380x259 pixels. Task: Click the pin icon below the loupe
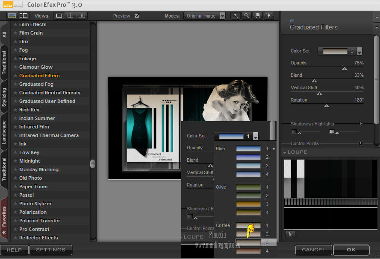tap(290, 234)
